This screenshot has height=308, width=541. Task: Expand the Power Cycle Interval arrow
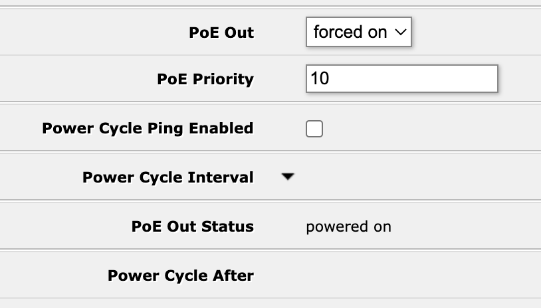[x=287, y=177]
